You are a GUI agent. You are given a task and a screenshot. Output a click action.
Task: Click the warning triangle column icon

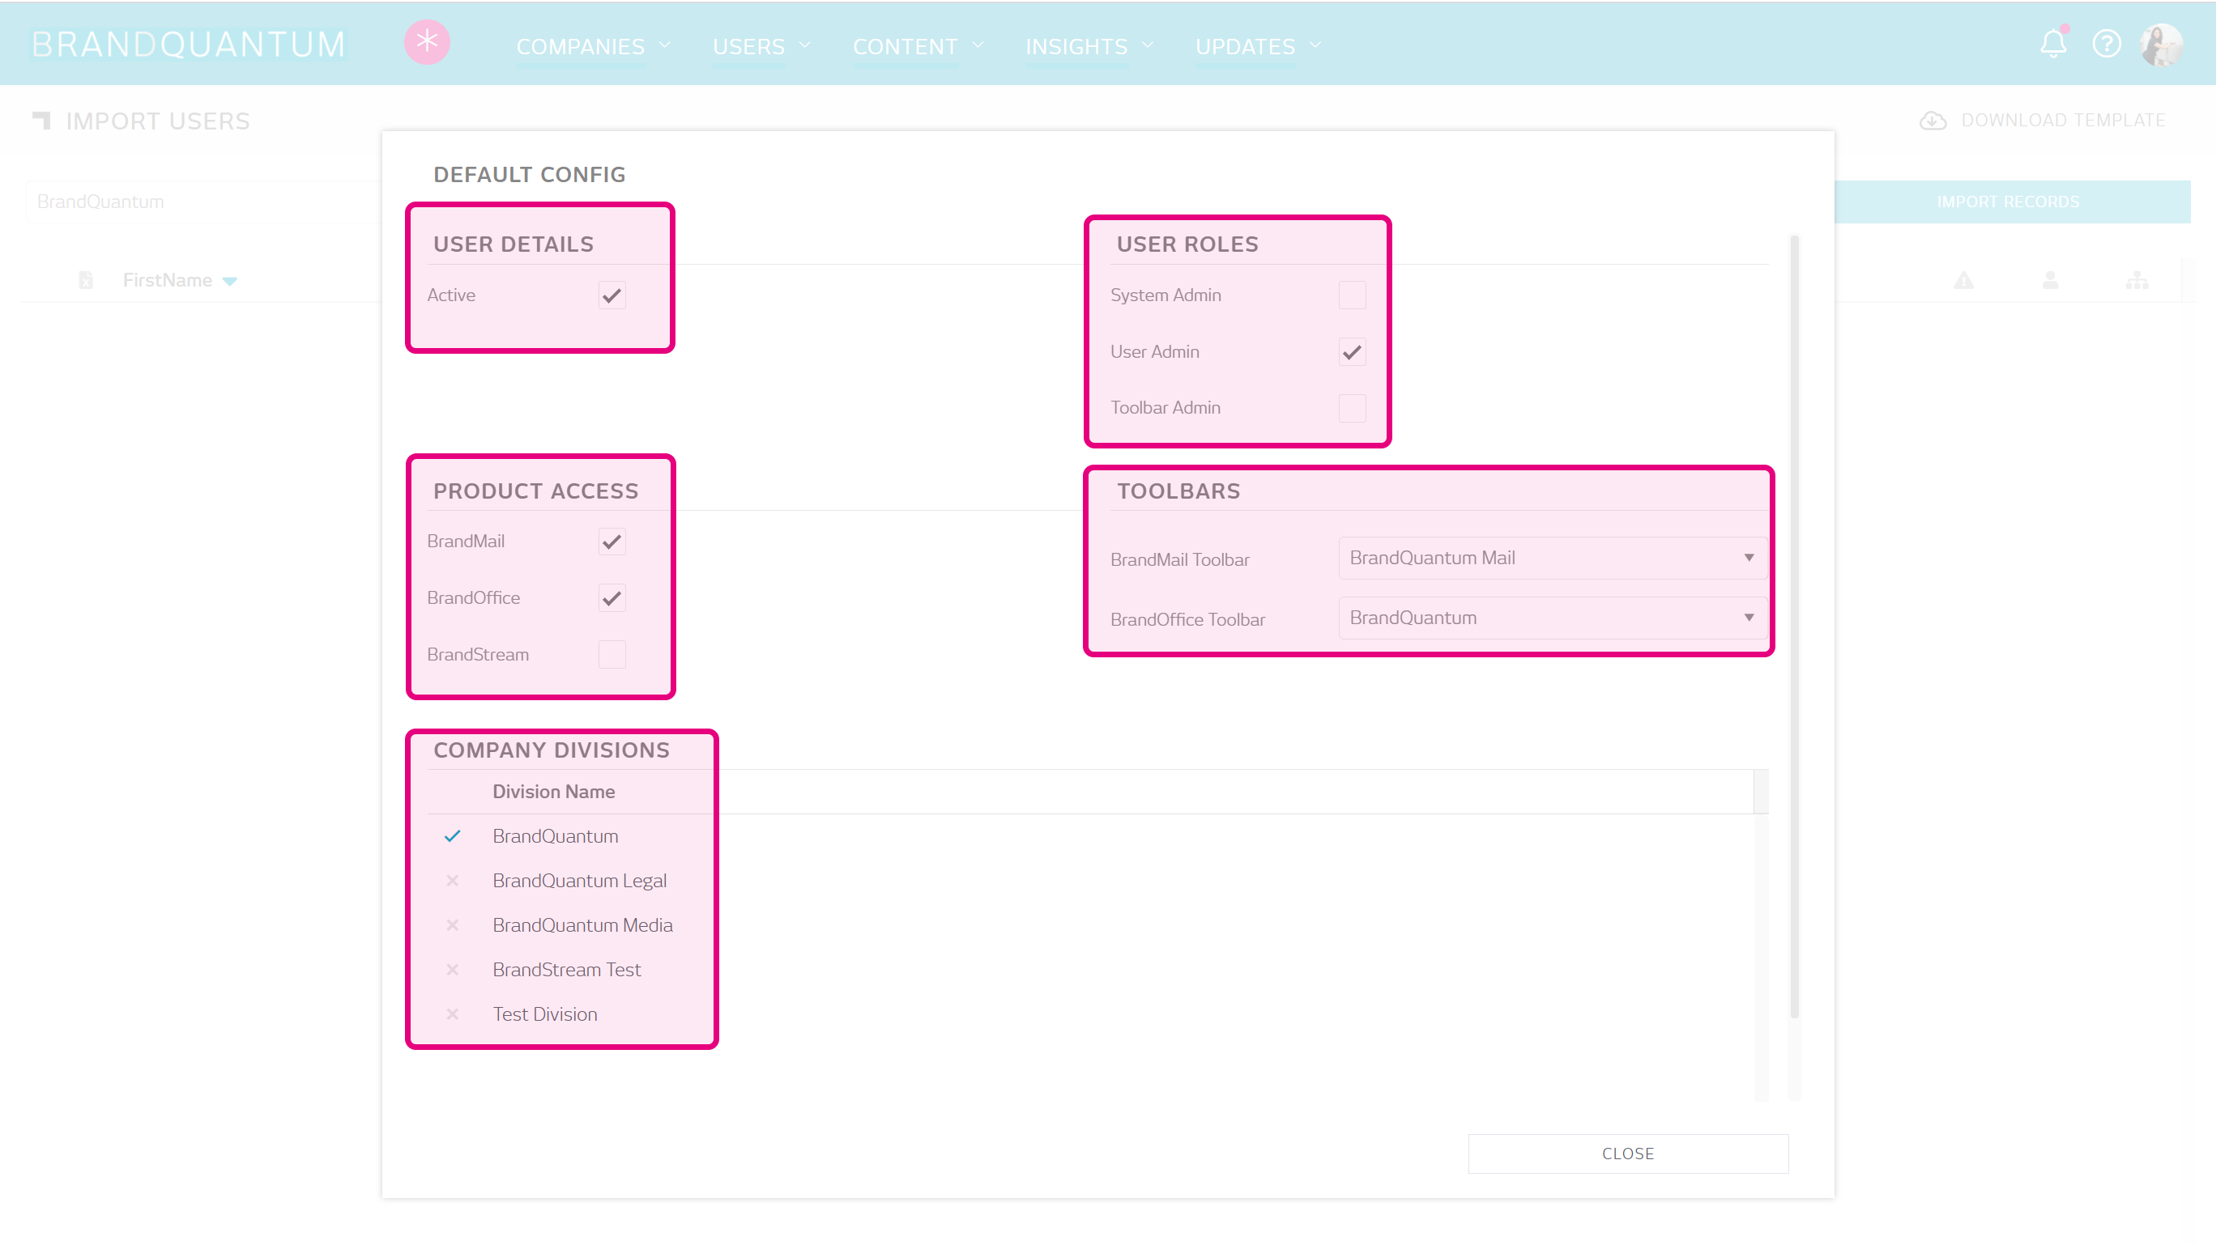click(x=1963, y=280)
